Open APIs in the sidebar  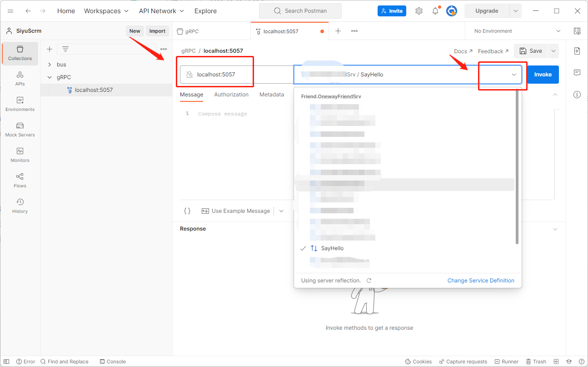(20, 79)
